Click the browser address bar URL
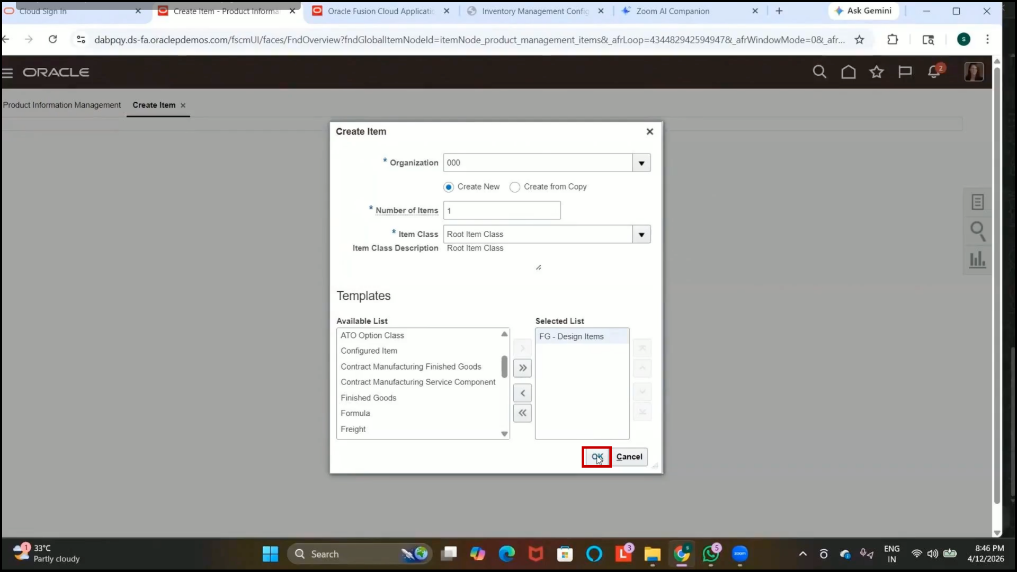The image size is (1017, 572). [x=469, y=40]
